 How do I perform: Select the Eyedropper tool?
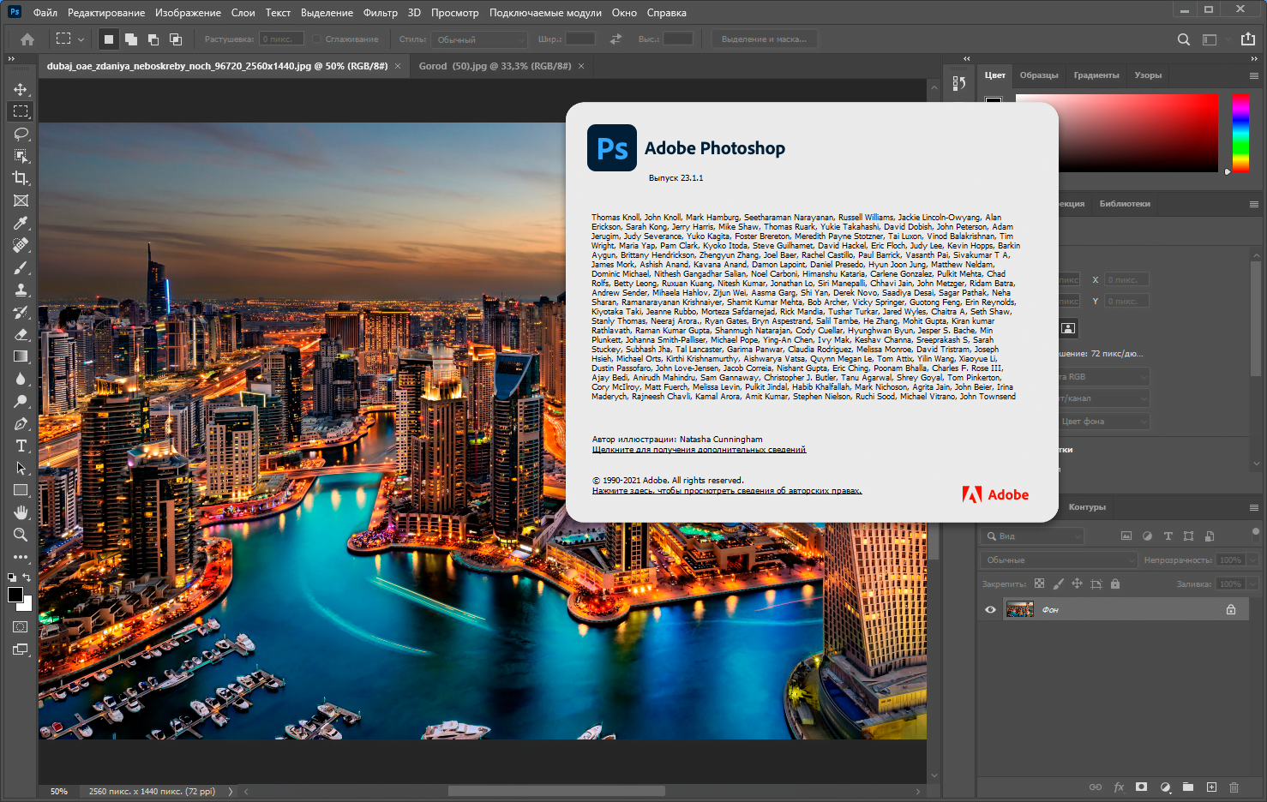tap(21, 223)
